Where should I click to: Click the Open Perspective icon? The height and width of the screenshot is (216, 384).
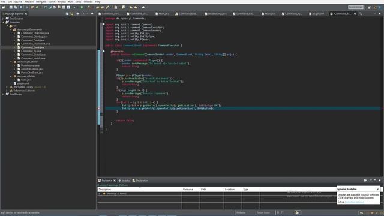[x=369, y=7]
